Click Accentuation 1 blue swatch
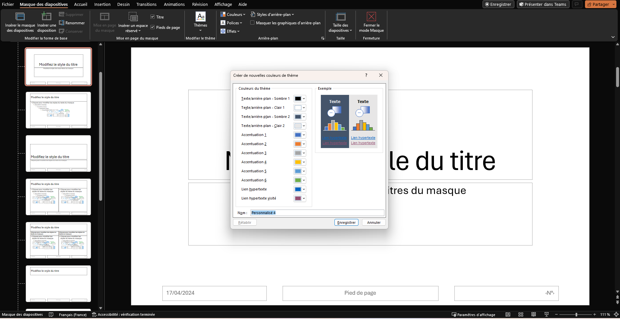The image size is (620, 319). coord(298,135)
